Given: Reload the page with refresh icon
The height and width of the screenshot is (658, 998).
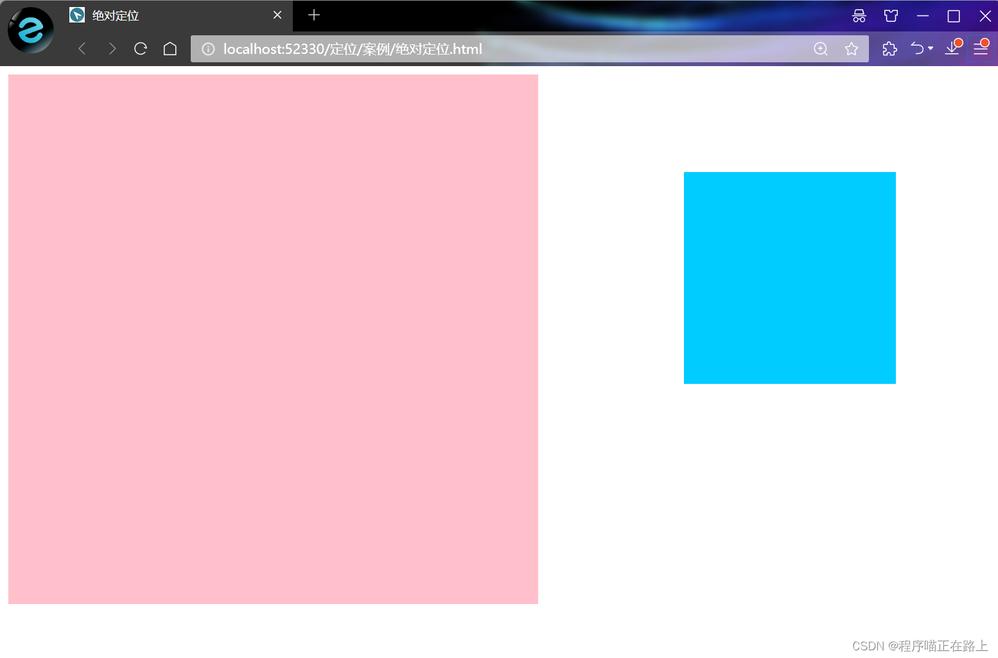Looking at the screenshot, I should click(141, 49).
